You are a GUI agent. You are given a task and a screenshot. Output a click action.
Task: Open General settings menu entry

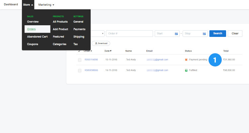[78, 22]
